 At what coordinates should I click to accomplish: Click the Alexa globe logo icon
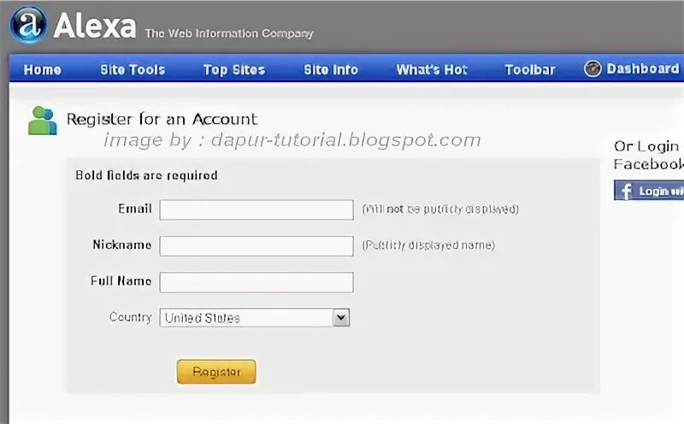(28, 25)
